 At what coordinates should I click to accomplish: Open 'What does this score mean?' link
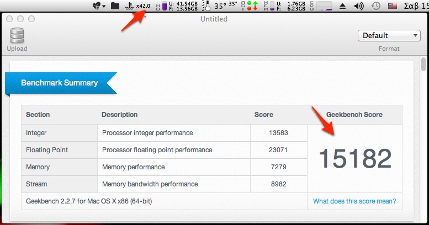pyautogui.click(x=354, y=201)
